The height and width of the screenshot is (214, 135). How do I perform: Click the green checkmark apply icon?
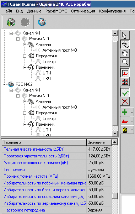125,93
